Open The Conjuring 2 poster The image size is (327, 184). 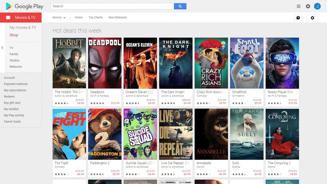282,134
